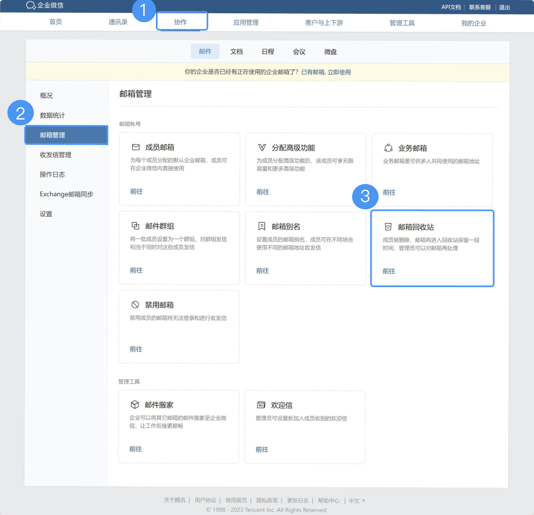Click the V icon beside 分配高级功能

[262, 148]
